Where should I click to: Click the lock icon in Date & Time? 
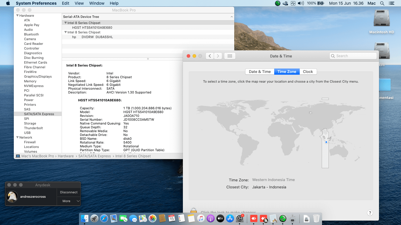[x=193, y=211]
